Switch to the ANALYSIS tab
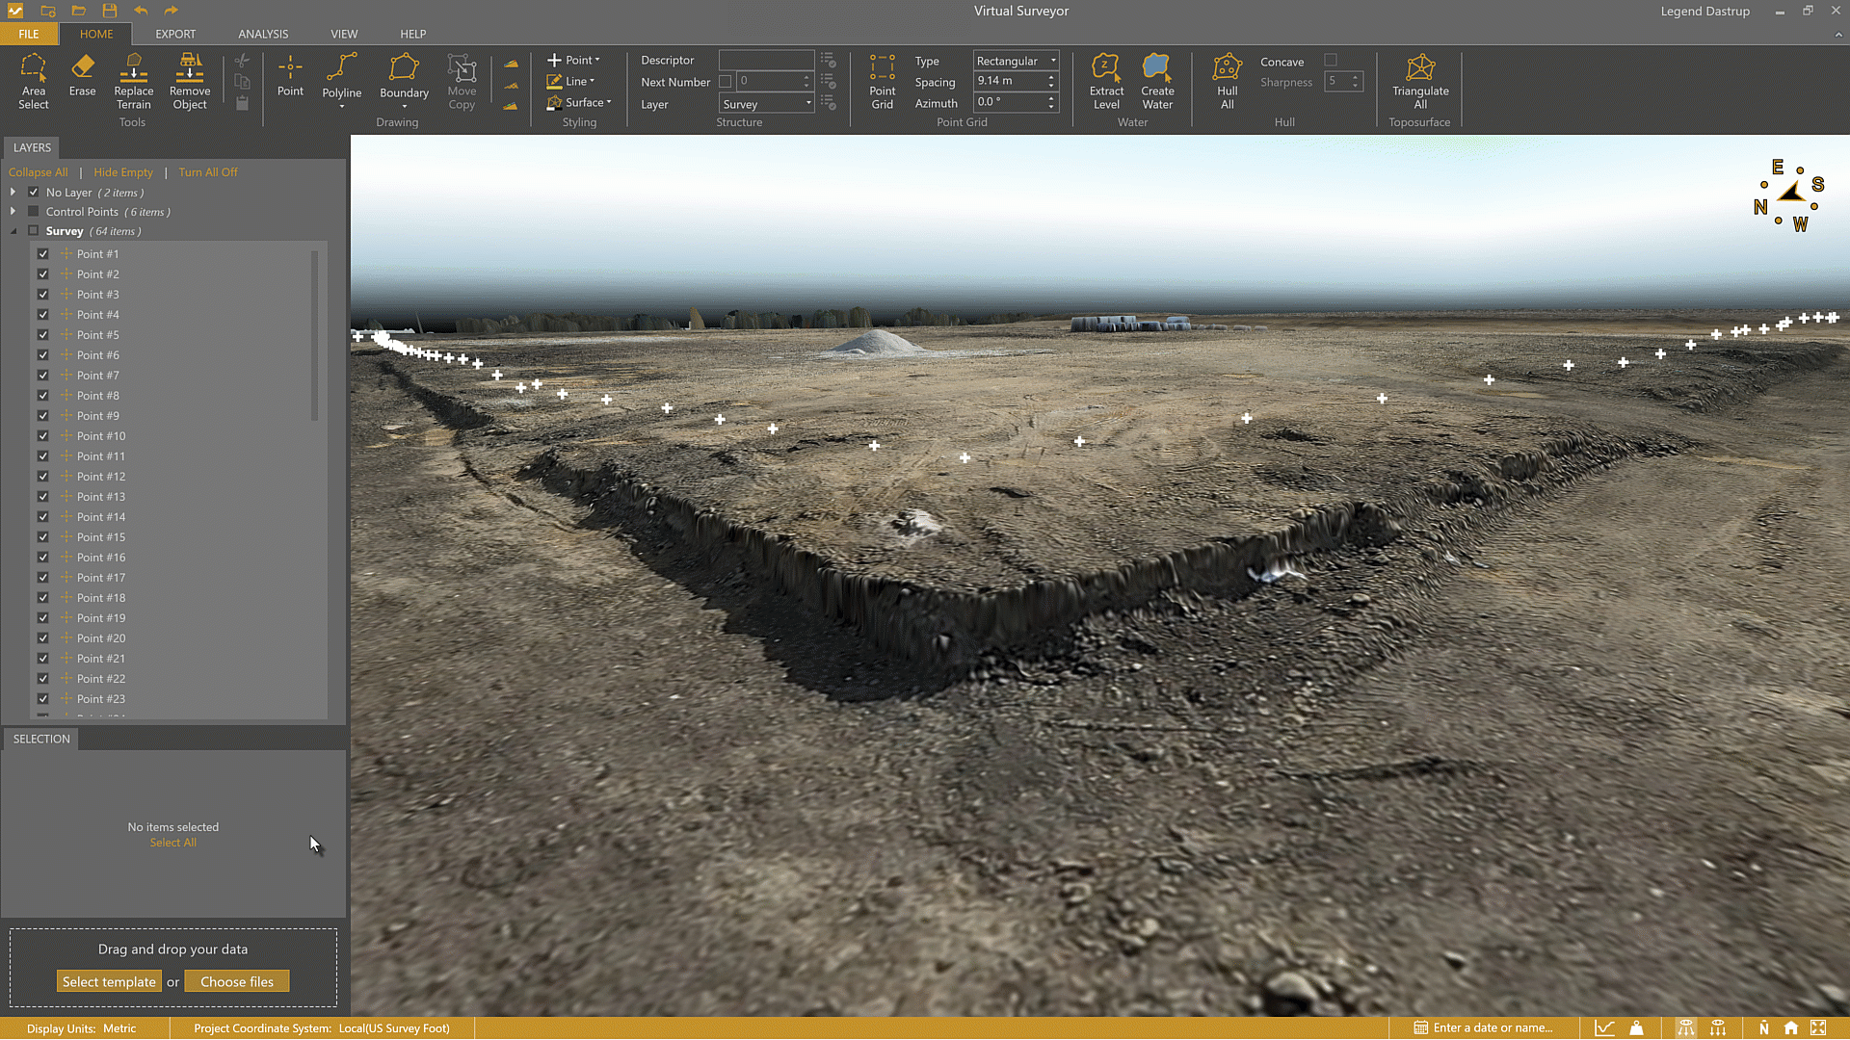The height and width of the screenshot is (1040, 1850). click(262, 34)
